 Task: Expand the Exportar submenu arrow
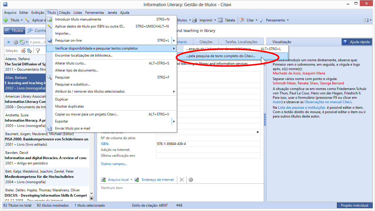click(174, 121)
